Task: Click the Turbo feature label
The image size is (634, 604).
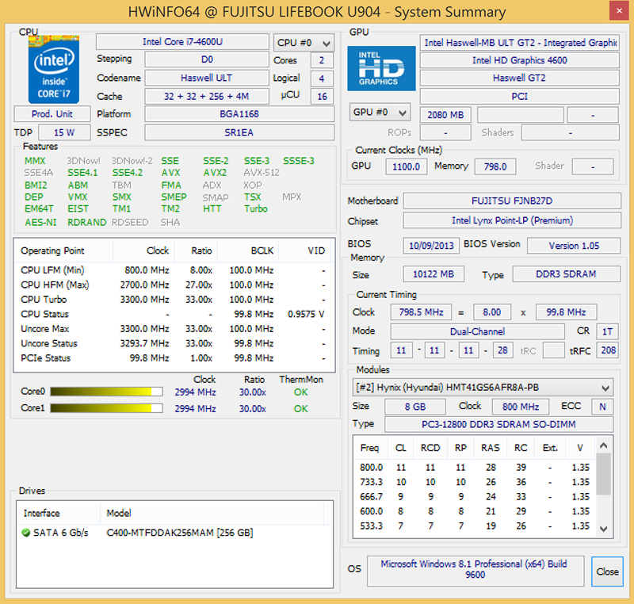Action: pos(255,208)
